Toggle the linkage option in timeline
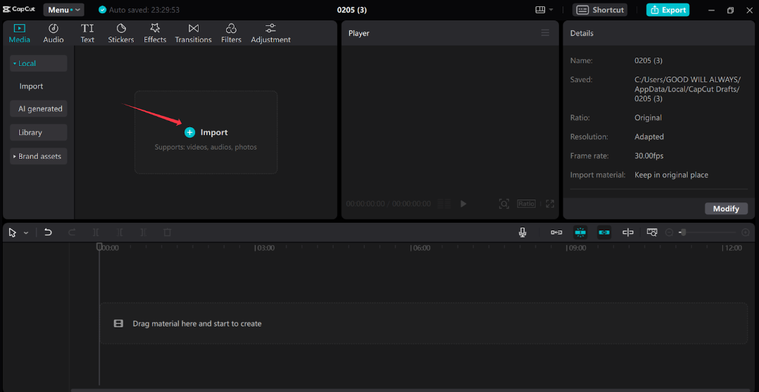 tap(604, 232)
